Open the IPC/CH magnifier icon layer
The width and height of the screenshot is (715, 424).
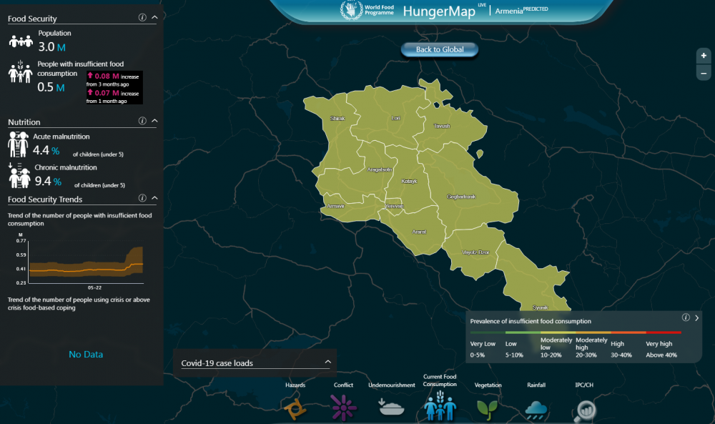pyautogui.click(x=584, y=408)
